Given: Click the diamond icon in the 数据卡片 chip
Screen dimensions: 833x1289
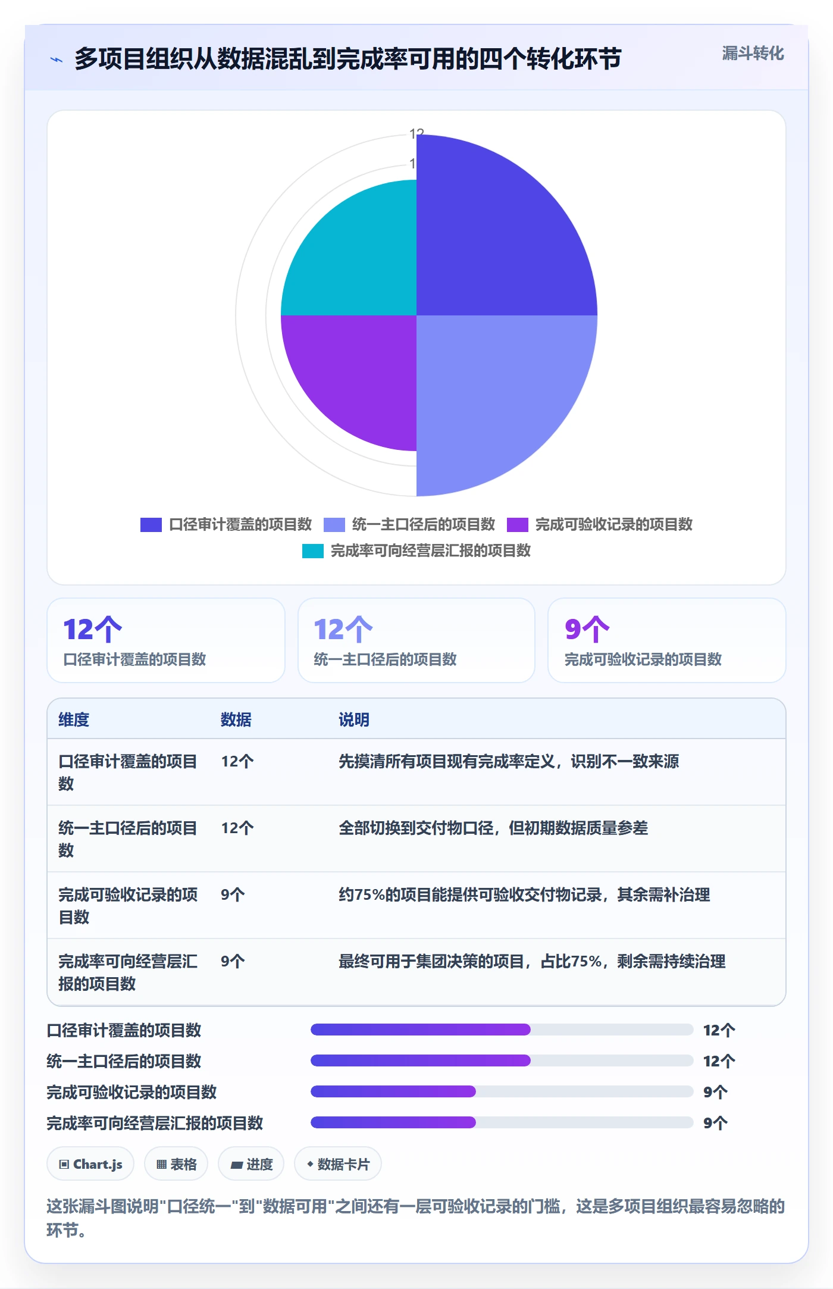Looking at the screenshot, I should point(310,1164).
